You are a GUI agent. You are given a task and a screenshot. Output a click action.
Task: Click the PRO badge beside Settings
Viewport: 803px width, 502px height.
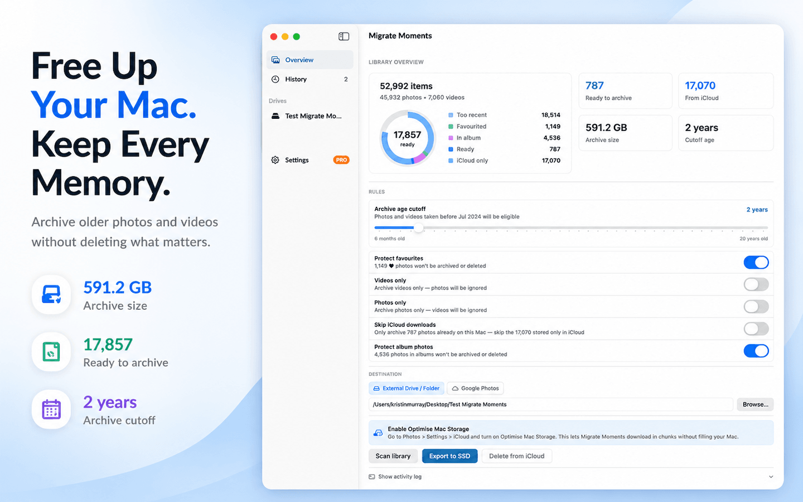click(341, 160)
